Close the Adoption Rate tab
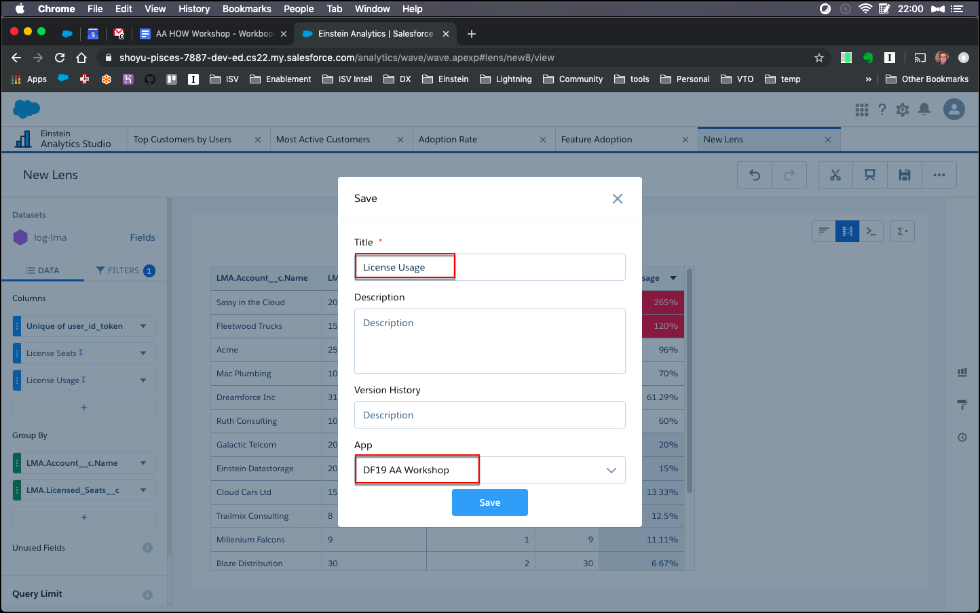 [543, 140]
